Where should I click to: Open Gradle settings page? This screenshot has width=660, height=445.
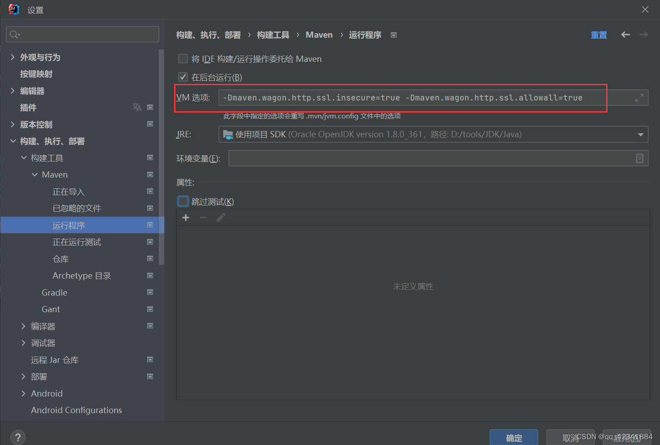54,292
